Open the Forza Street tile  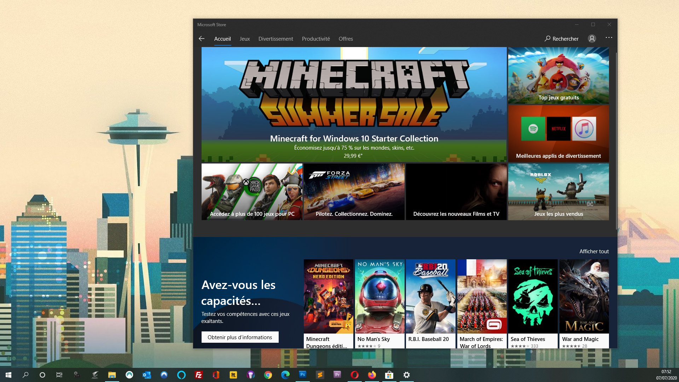click(354, 192)
